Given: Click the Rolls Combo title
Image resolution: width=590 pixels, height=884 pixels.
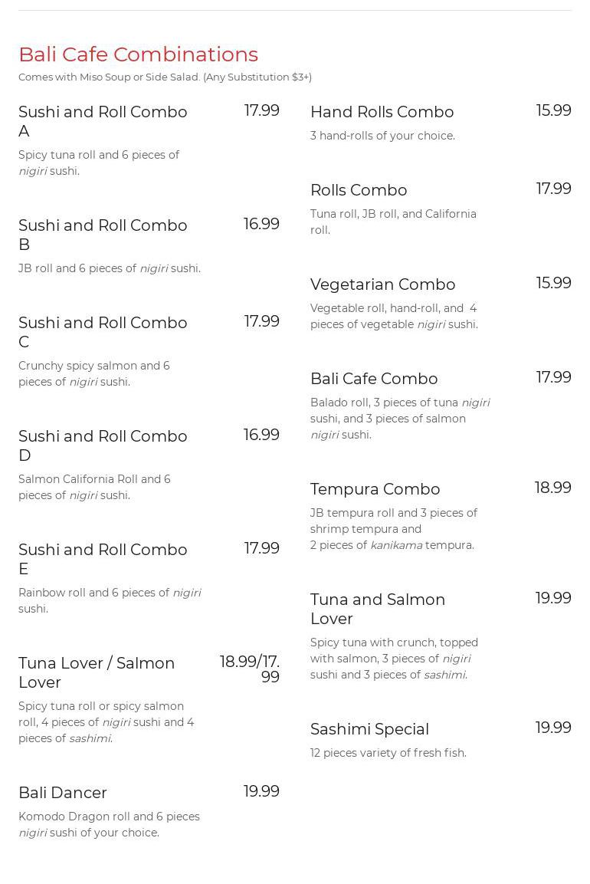Looking at the screenshot, I should pos(359,190).
